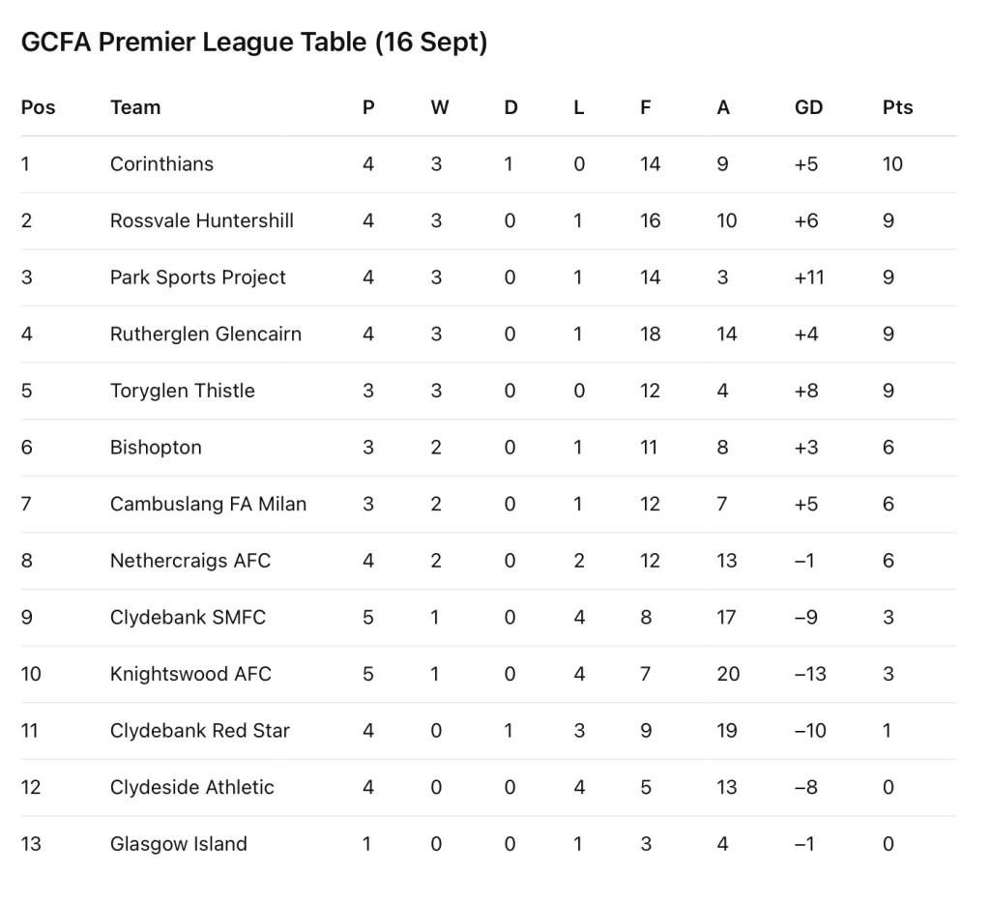Image resolution: width=990 pixels, height=903 pixels.
Task: Click the Rossvale Huntershill team name
Action: tap(202, 220)
